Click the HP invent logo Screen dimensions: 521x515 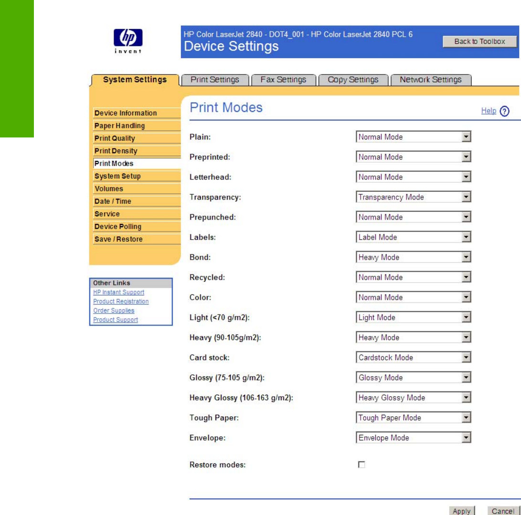click(x=128, y=41)
